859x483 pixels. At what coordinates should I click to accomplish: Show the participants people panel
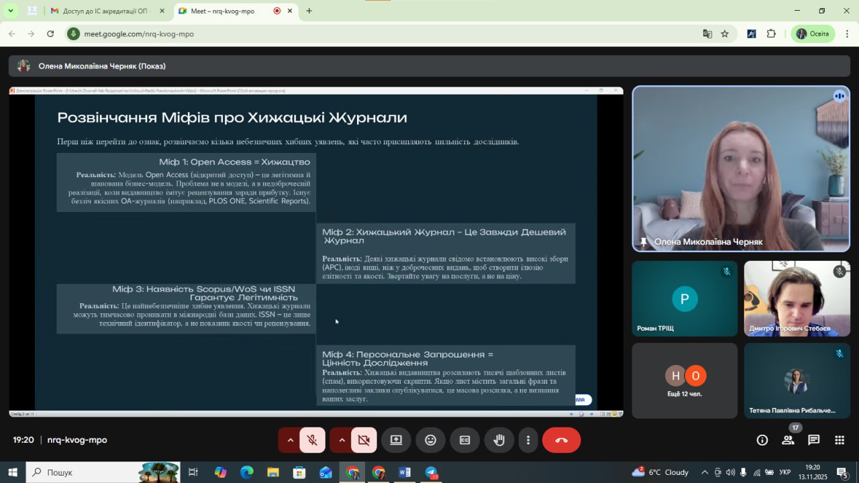788,440
